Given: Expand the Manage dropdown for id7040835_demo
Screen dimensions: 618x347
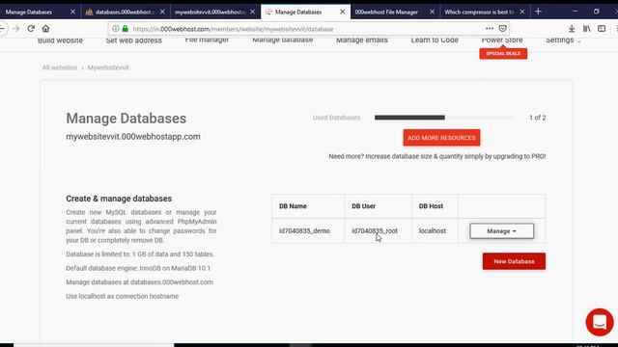Looking at the screenshot, I should click(x=502, y=231).
